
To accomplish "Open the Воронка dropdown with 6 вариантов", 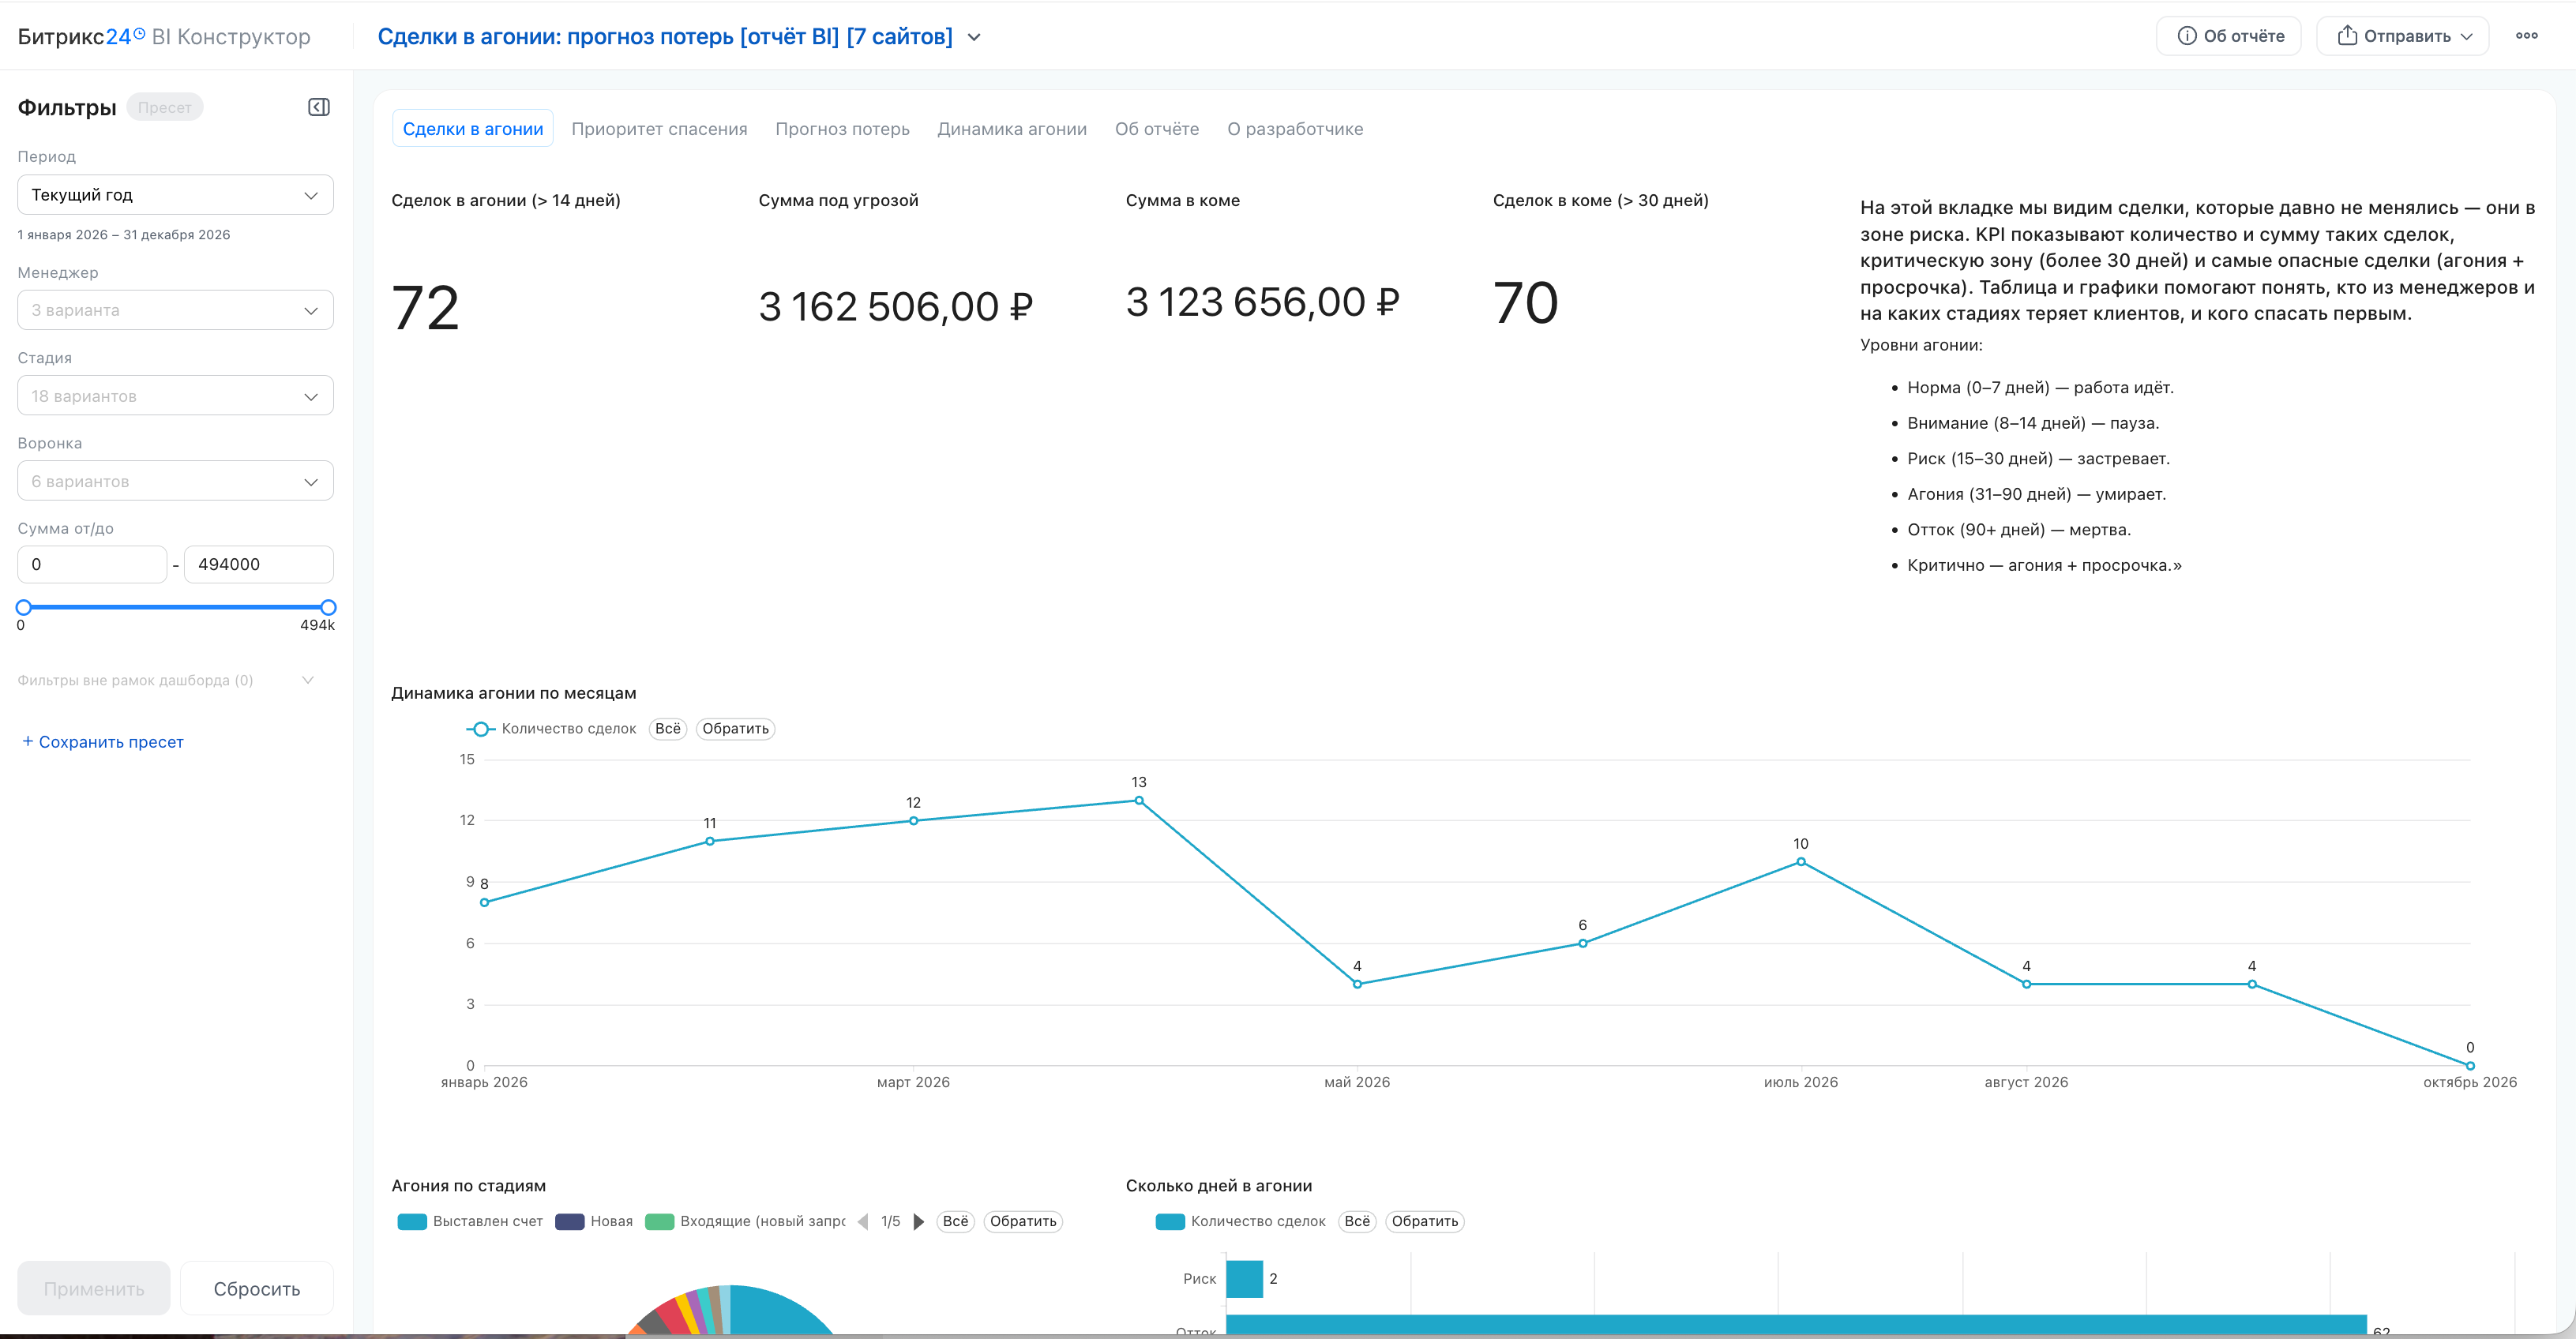I will pyautogui.click(x=175, y=481).
